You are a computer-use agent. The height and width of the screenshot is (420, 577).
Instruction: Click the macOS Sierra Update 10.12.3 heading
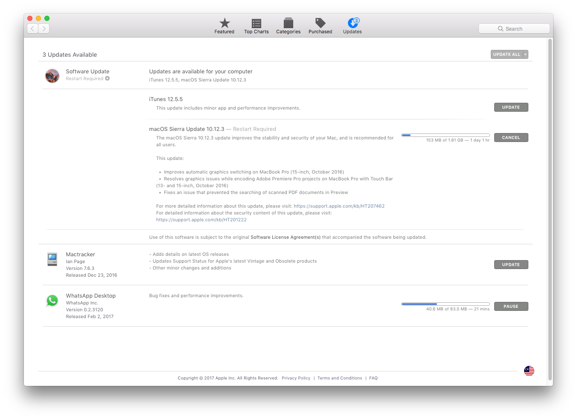tap(187, 129)
